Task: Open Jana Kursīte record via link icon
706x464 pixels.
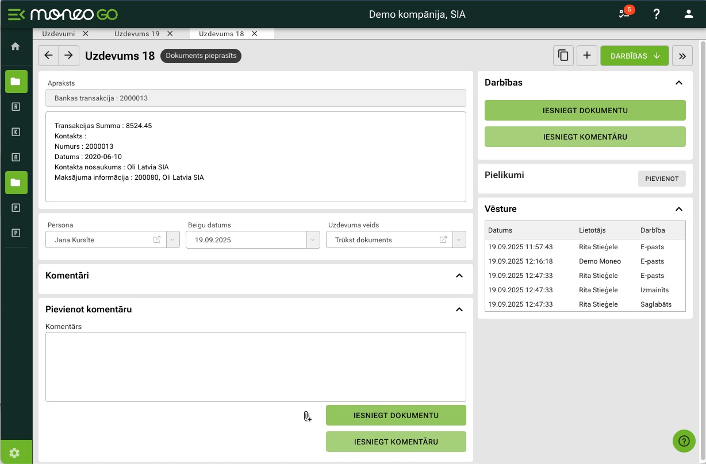Action: coord(157,240)
